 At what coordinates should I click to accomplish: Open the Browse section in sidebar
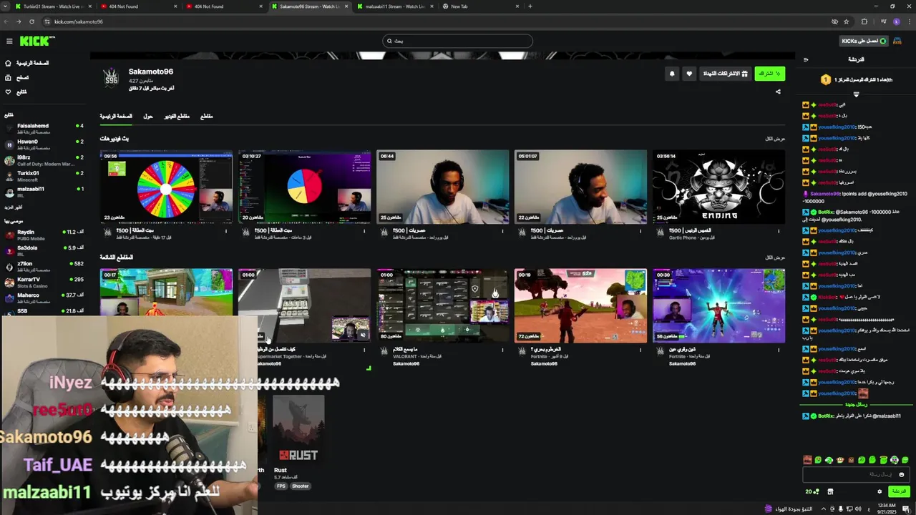click(x=17, y=77)
